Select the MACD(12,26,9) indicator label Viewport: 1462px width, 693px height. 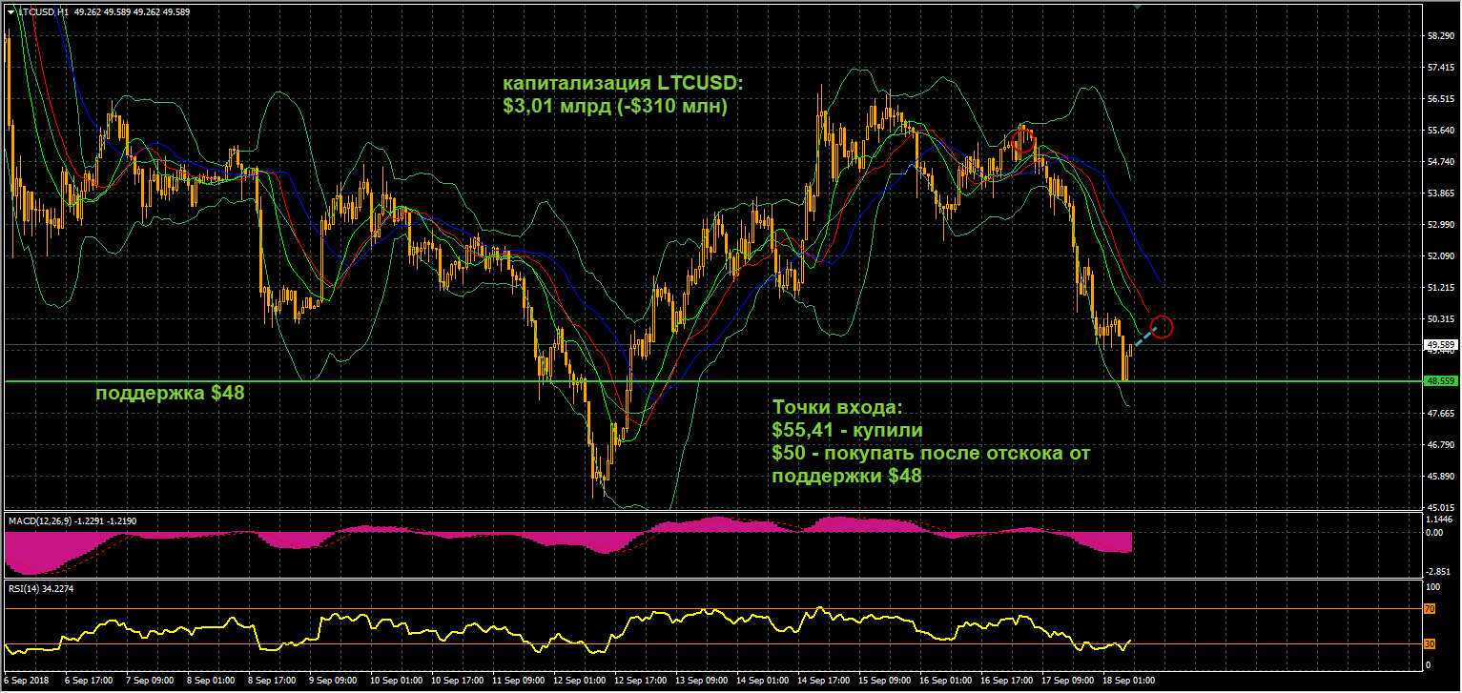point(40,520)
